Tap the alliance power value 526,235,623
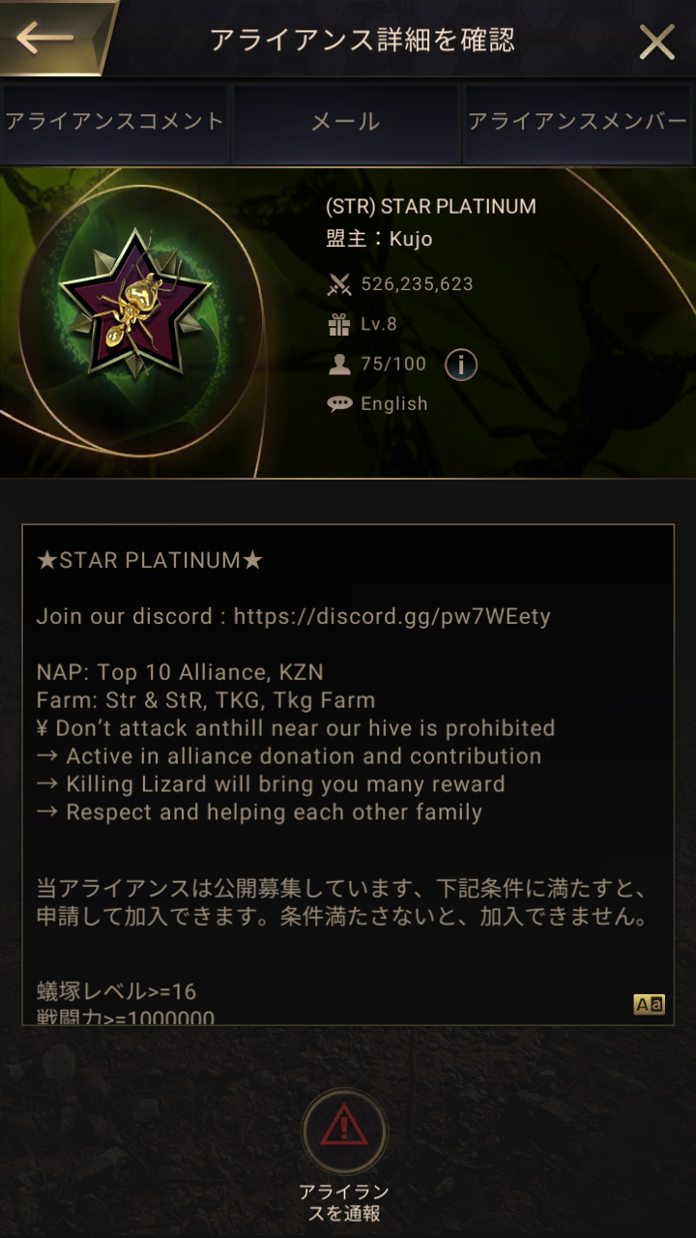 pyautogui.click(x=418, y=284)
